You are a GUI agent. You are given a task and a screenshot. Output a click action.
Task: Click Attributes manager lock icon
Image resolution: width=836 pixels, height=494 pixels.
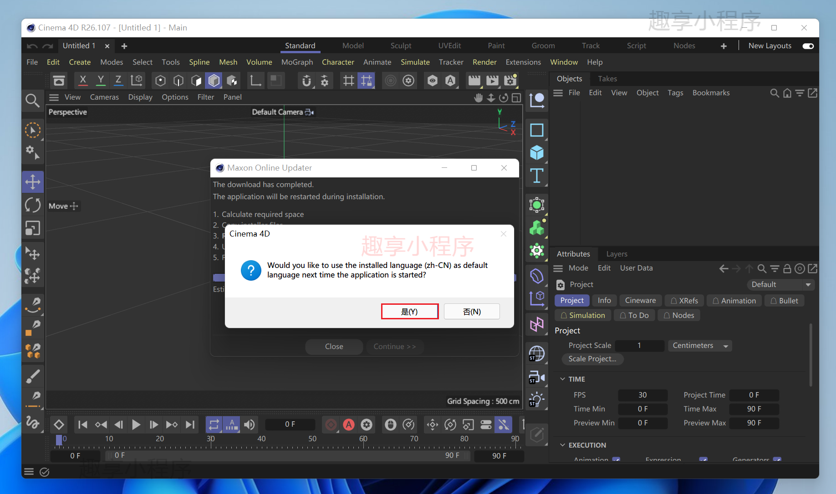pos(787,269)
